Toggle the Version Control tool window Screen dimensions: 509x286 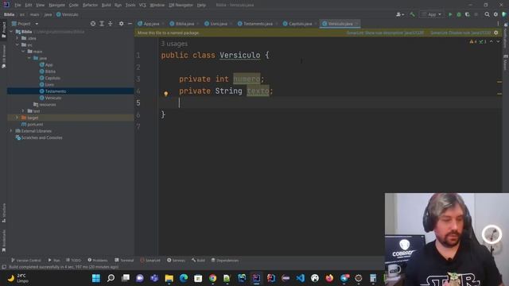(26, 261)
